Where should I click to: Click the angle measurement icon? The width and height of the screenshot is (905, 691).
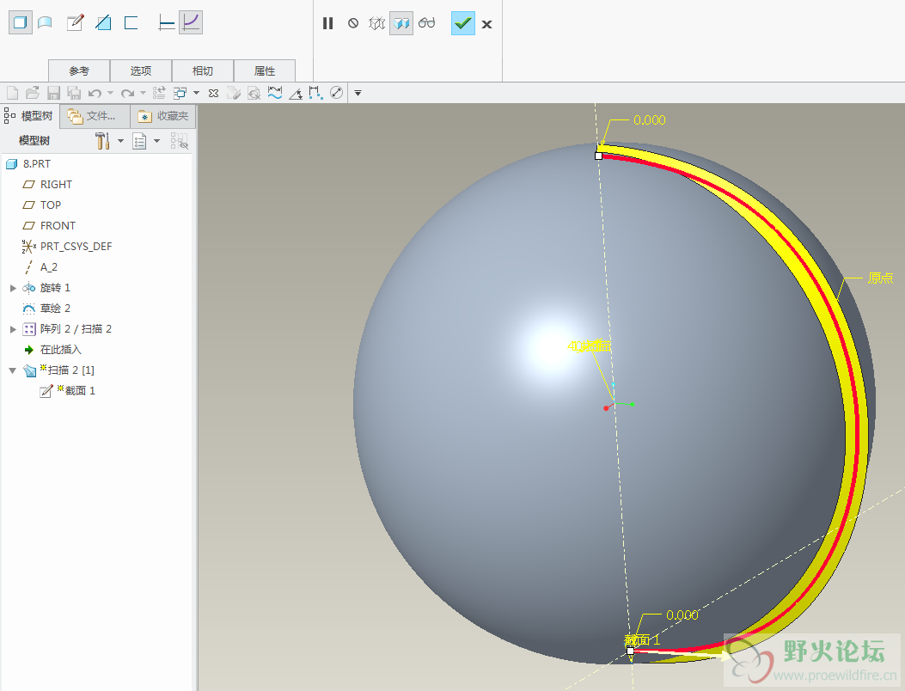point(296,93)
